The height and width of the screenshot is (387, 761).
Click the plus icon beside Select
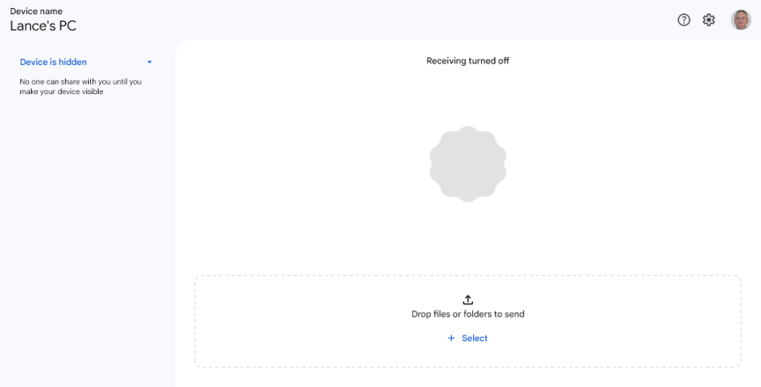tap(451, 339)
